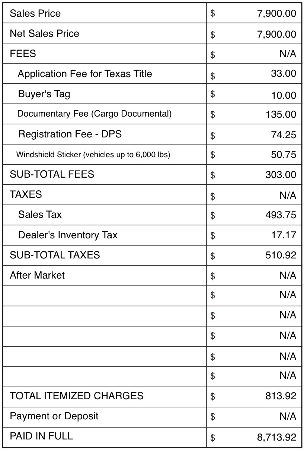Select the 135.00 Documentary Fee value
Image resolution: width=304 pixels, height=451 pixels.
click(x=281, y=114)
